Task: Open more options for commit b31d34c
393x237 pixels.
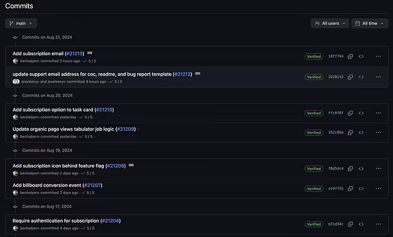Action: click(379, 224)
